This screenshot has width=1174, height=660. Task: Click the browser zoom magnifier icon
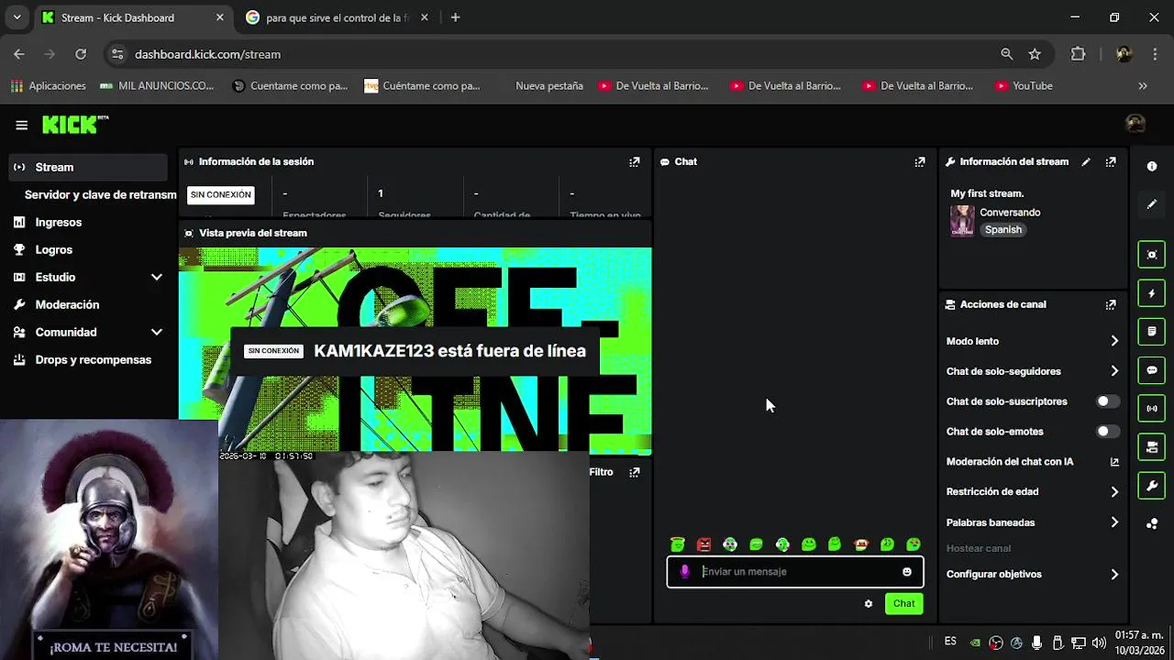pyautogui.click(x=1006, y=54)
